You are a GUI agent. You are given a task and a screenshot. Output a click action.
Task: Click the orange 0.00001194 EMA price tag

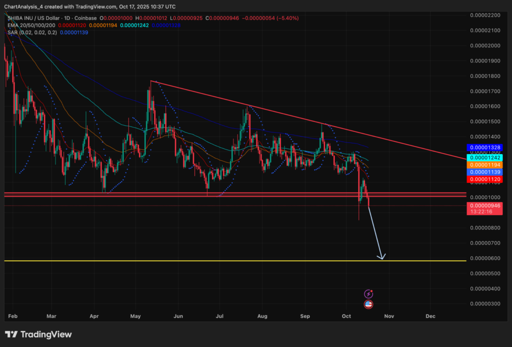484,164
